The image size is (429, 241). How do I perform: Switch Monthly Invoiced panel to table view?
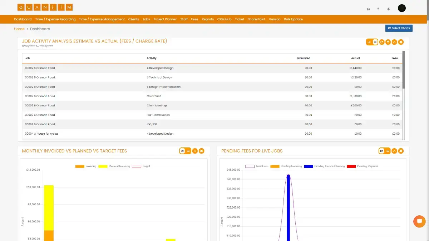(188, 151)
